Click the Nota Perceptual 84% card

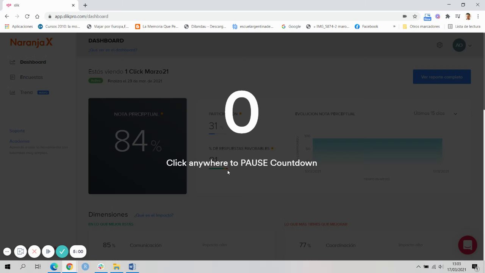point(138,146)
